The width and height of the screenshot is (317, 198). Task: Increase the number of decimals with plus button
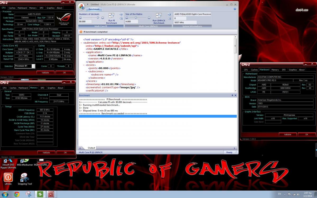pyautogui.click(x=102, y=18)
